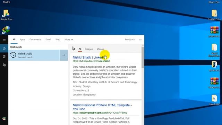Click the Industry: Design line

[x=82, y=86]
